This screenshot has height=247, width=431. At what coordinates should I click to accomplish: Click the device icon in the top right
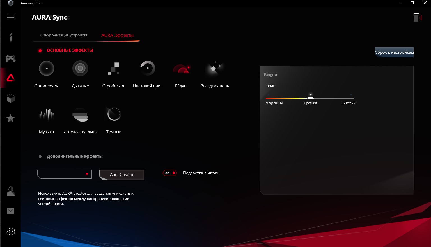pos(416,18)
